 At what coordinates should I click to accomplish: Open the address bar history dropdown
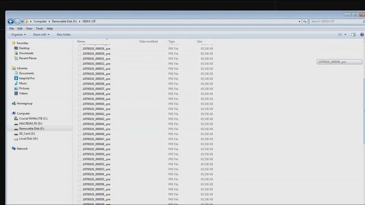pos(299,22)
